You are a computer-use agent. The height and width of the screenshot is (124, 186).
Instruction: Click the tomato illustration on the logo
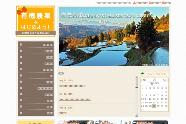coord(22,11)
